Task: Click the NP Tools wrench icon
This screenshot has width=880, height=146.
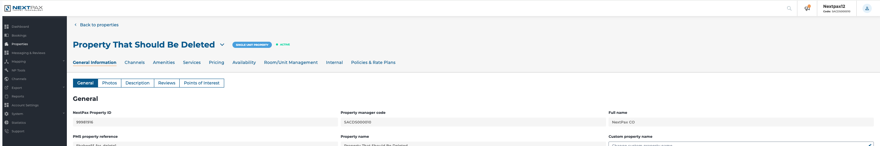Action: click(7, 70)
